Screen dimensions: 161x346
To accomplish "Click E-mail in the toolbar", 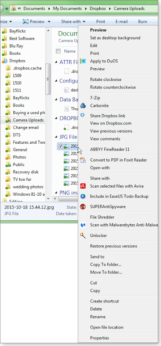I will (122, 22).
